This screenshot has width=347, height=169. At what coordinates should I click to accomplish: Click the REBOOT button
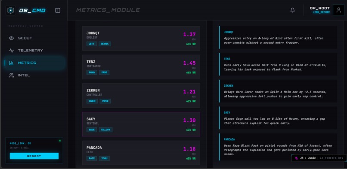(x=34, y=156)
